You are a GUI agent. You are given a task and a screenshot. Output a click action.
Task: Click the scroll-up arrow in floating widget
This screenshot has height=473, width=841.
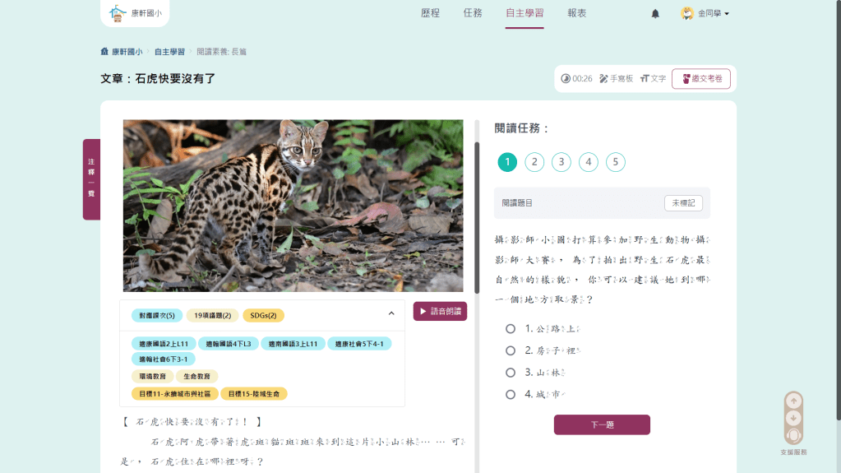pos(793,401)
